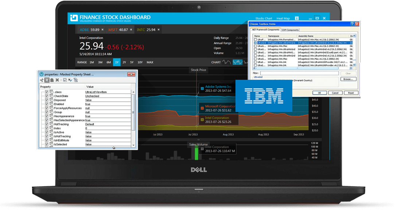Click the cut (scissors) icon in properties toolbar

click(x=42, y=80)
